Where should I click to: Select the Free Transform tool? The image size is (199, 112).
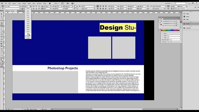(x=2, y=41)
